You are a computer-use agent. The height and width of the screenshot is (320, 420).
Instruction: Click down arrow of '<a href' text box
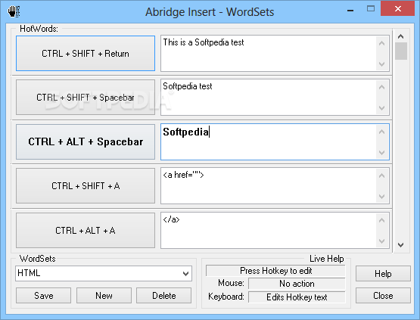(382, 196)
